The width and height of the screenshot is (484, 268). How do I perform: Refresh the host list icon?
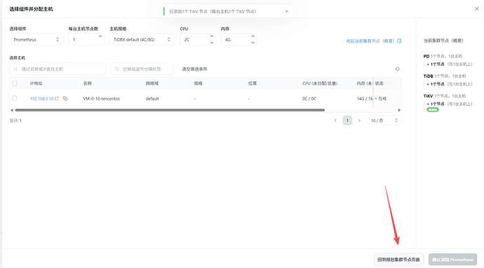[x=397, y=69]
